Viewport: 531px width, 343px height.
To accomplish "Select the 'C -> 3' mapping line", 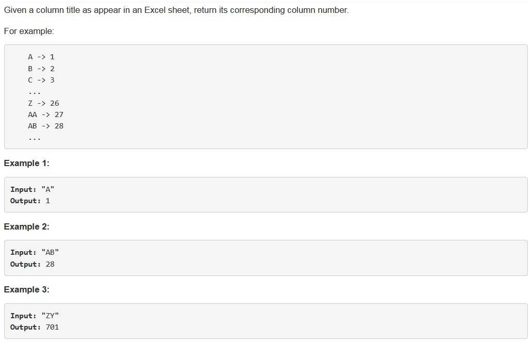I will (41, 80).
